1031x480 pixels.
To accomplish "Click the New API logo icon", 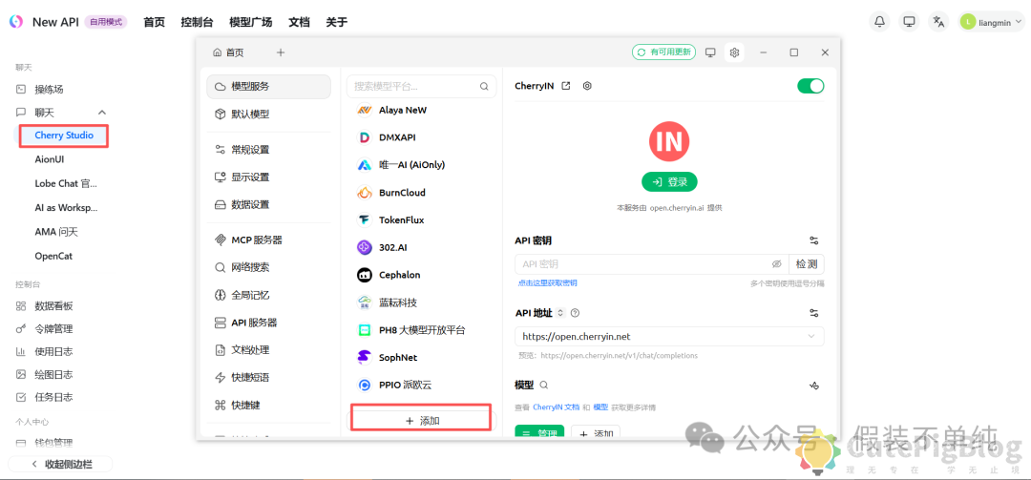I will point(16,22).
